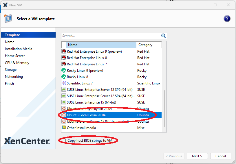The height and width of the screenshot is (164, 236).
Task: Sort templates by Category column header
Action: coord(149,45)
